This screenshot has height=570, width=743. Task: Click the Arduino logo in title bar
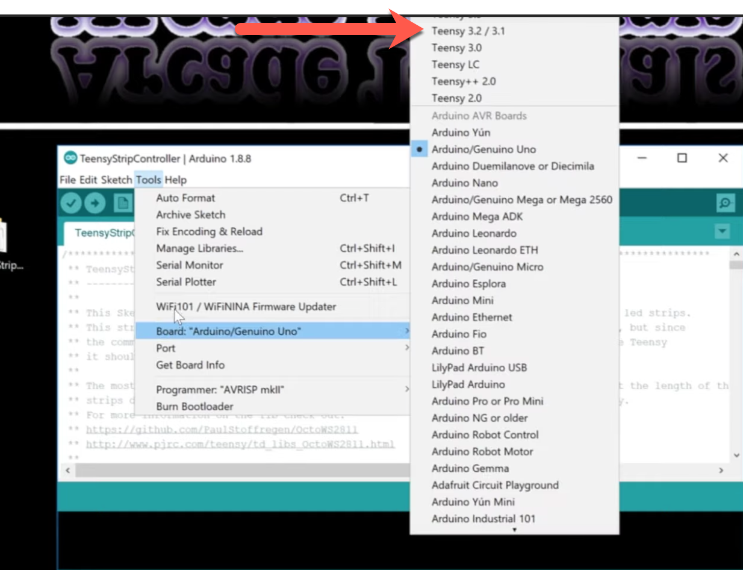[x=70, y=158]
